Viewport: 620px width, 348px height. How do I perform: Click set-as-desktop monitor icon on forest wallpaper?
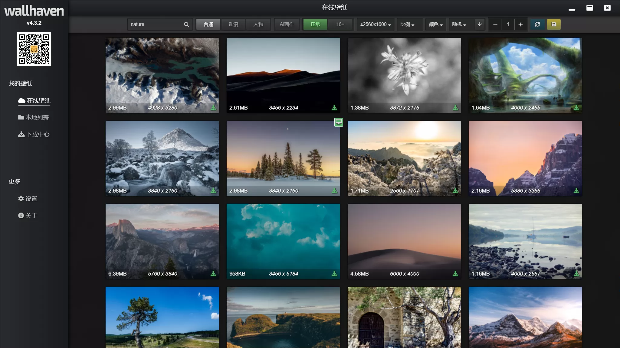(339, 122)
